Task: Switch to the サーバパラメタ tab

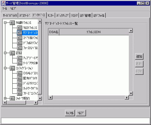Action: tap(10, 15)
